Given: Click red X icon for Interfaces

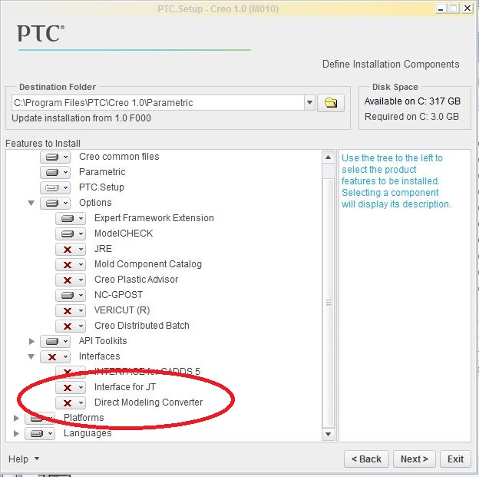Looking at the screenshot, I should point(52,357).
